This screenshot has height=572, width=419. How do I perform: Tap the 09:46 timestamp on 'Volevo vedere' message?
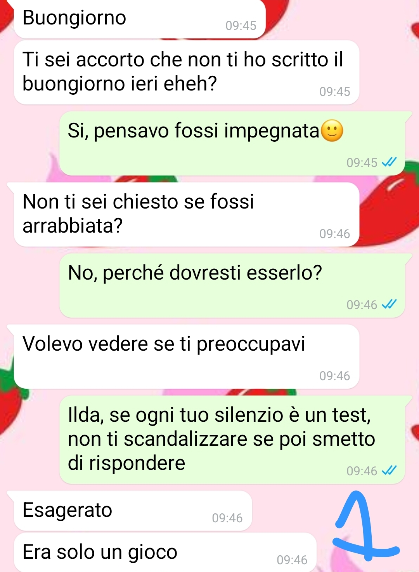pos(335,376)
